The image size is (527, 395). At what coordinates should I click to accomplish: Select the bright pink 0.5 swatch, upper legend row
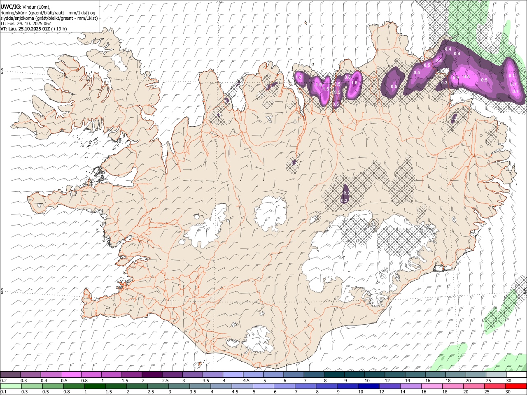[x=71, y=374]
